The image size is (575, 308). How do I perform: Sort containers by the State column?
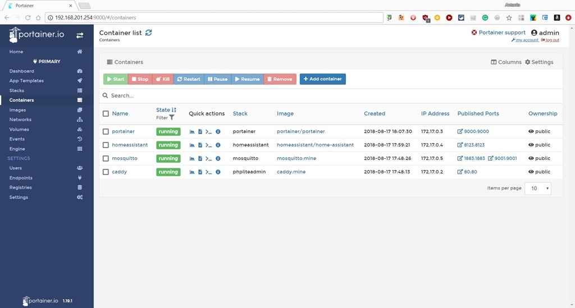[x=163, y=110]
